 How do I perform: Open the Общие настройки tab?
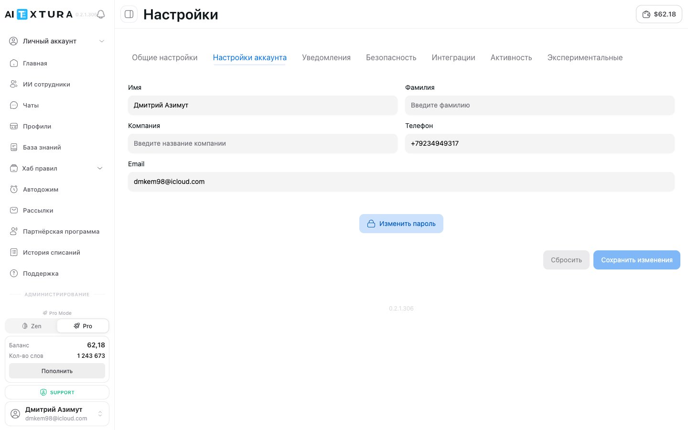[x=165, y=57]
